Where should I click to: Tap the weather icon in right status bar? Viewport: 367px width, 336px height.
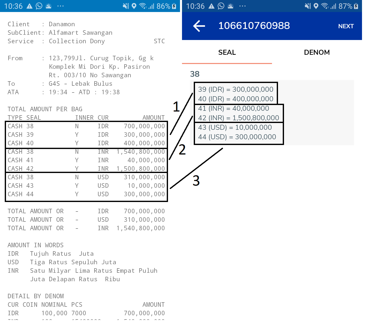[230, 6]
